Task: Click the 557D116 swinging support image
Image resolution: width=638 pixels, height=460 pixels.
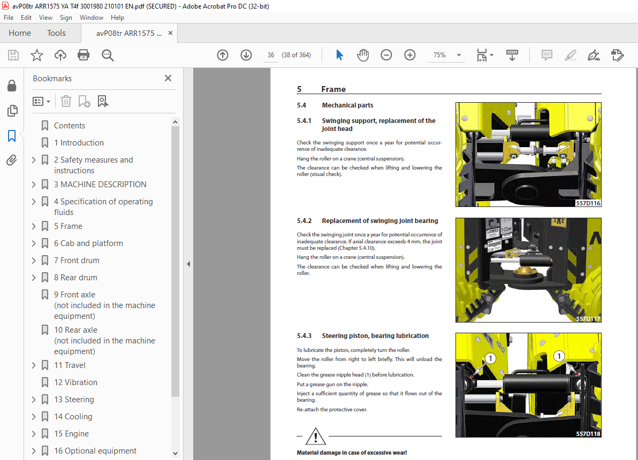Action: (x=528, y=155)
